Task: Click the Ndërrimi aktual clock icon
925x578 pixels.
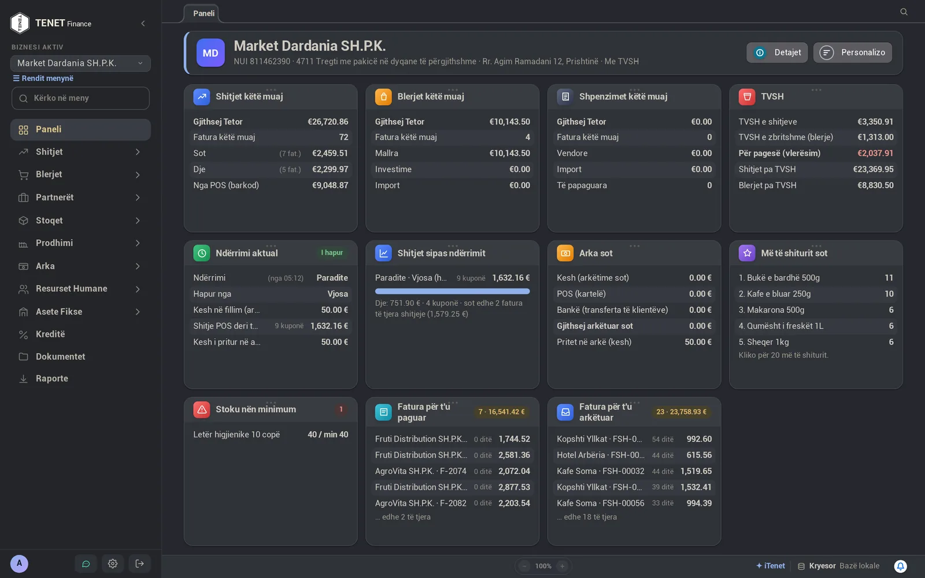Action: 202,253
